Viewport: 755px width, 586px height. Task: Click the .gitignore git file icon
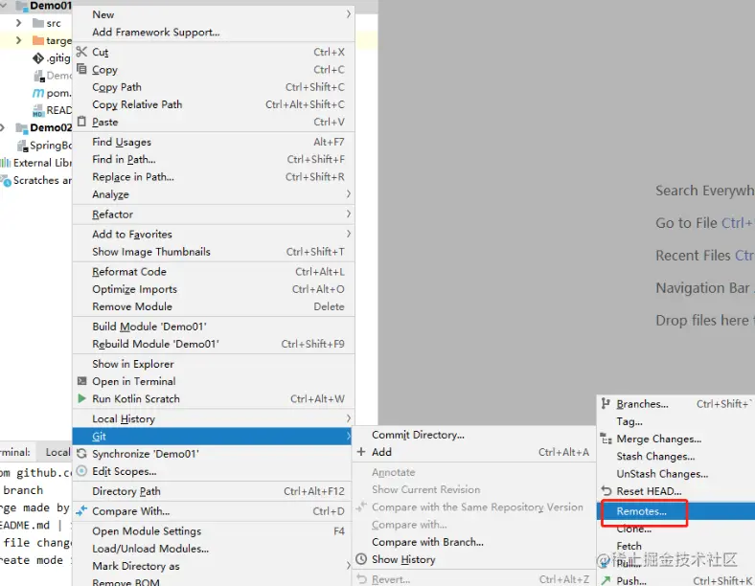pos(38,58)
